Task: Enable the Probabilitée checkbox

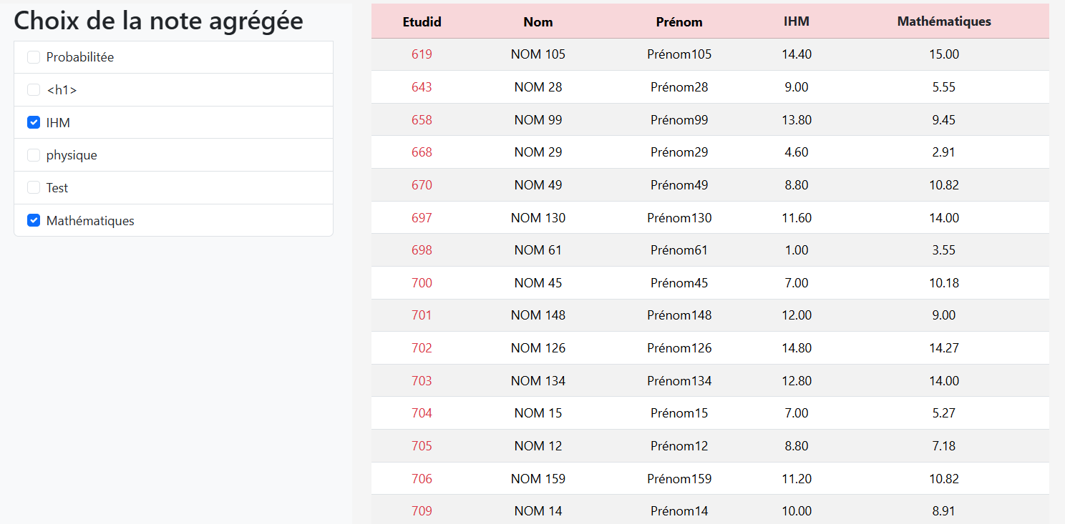Action: point(34,57)
